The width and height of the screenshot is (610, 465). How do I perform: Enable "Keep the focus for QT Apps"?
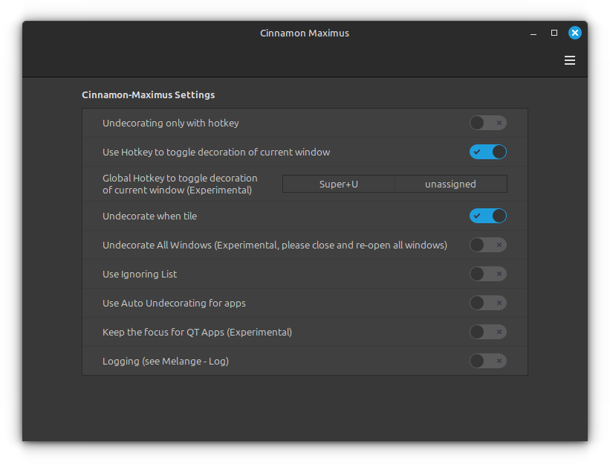(x=488, y=332)
